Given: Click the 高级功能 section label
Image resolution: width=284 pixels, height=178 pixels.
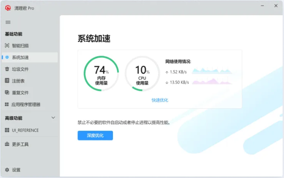Looking at the screenshot, I should (14, 118).
